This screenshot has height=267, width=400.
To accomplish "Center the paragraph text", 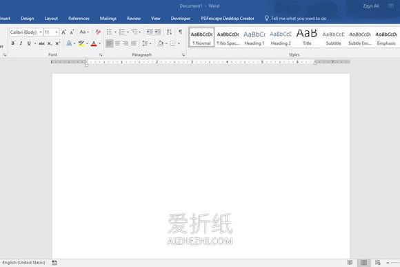I will [117, 43].
